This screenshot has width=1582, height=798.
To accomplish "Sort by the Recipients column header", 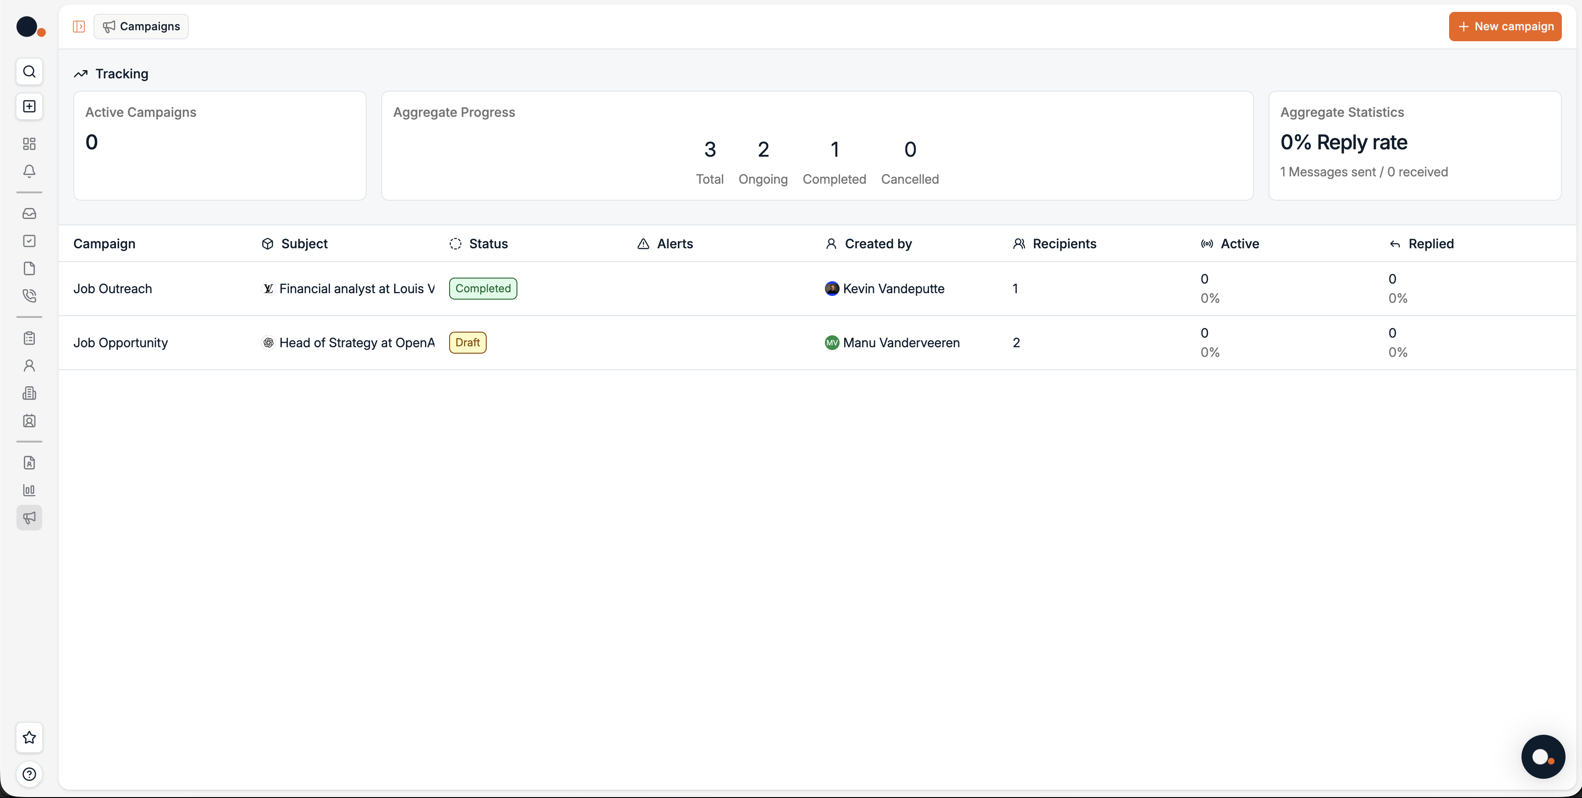I will [x=1064, y=244].
